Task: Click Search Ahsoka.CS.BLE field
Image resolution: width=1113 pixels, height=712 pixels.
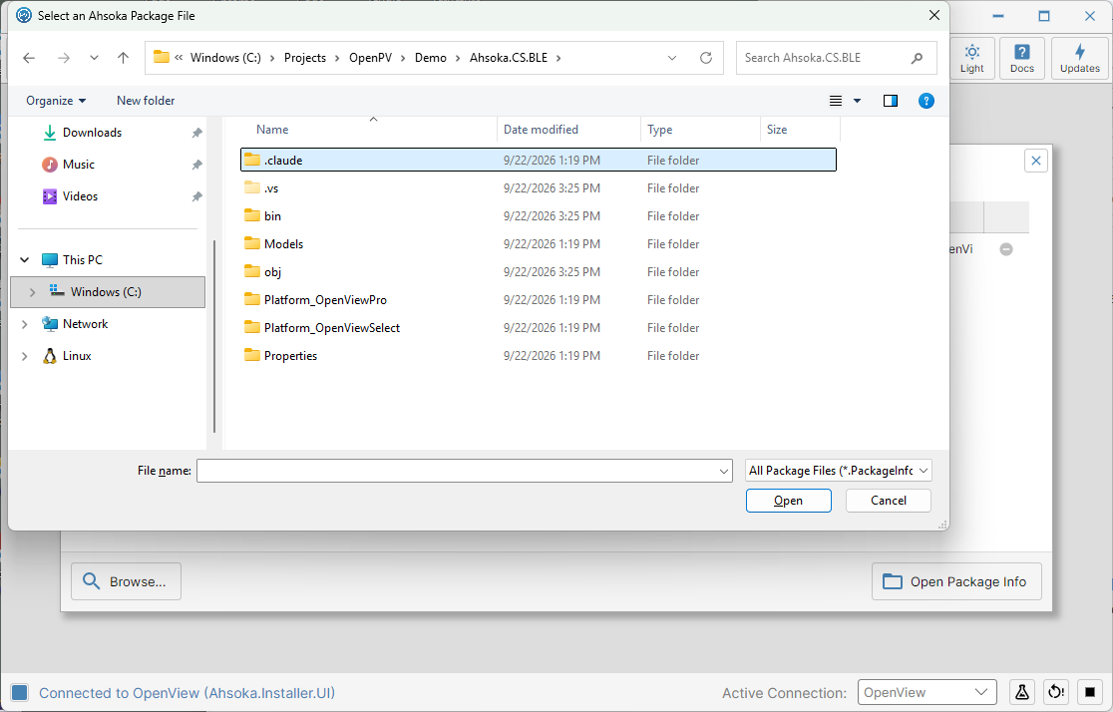Action: tap(836, 58)
